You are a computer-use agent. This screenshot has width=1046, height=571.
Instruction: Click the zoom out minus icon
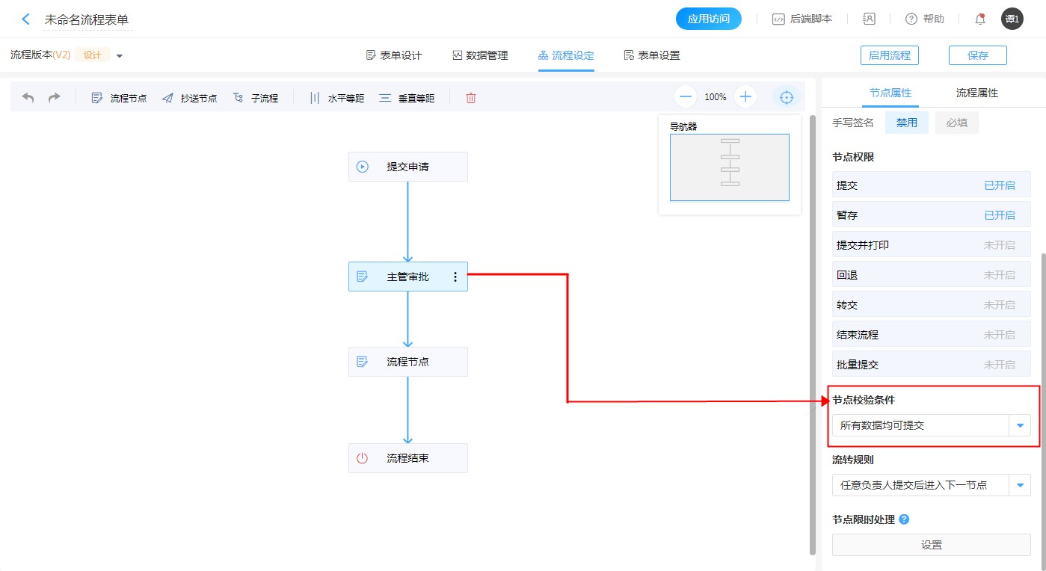686,97
